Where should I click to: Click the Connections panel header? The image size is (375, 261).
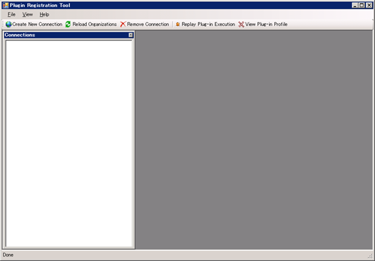69,35
